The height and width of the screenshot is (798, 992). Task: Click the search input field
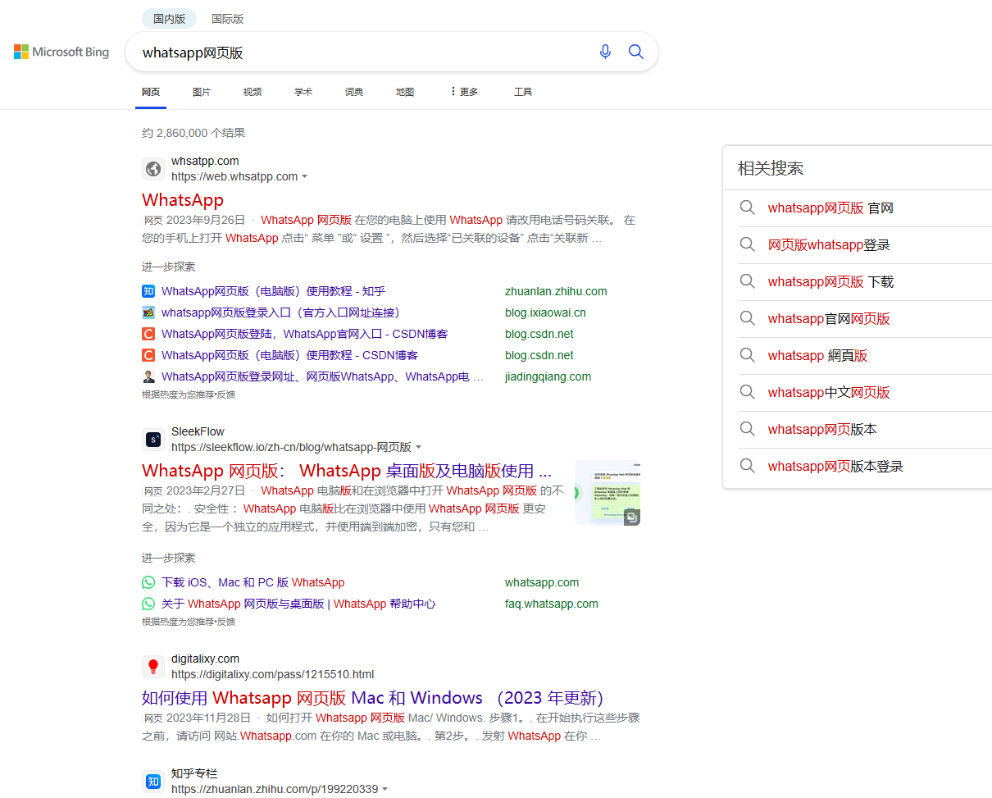(365, 52)
